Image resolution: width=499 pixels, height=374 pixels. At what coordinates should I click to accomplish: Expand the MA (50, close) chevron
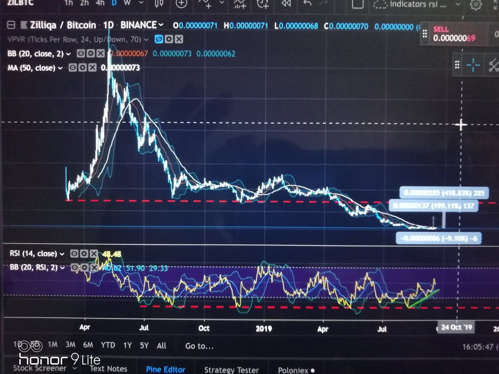[60, 68]
